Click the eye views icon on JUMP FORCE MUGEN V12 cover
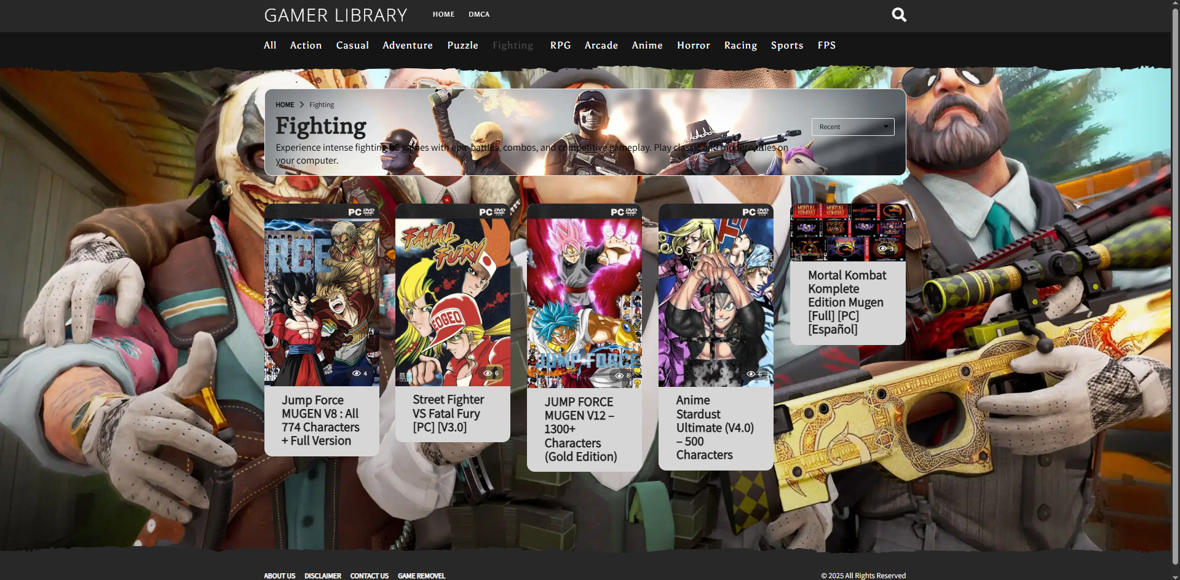The image size is (1180, 580). point(619,375)
